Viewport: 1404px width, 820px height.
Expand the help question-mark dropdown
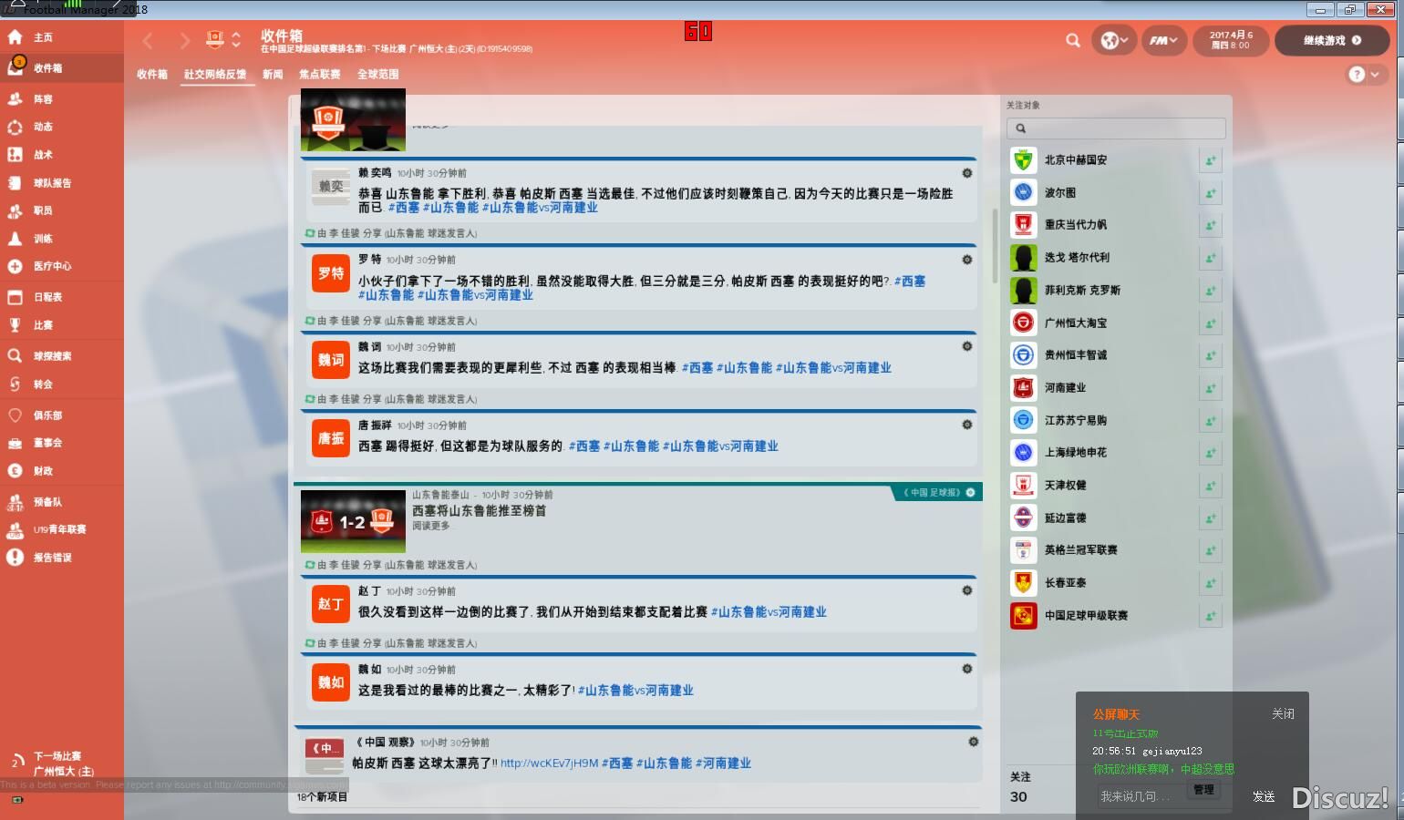1365,75
